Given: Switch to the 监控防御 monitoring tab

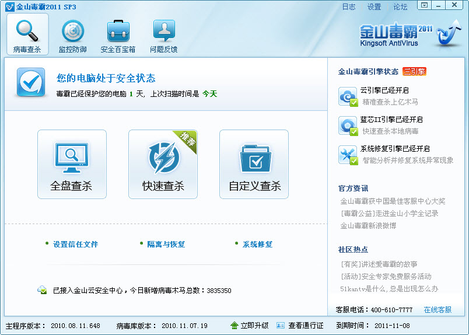Looking at the screenshot, I should tap(73, 36).
